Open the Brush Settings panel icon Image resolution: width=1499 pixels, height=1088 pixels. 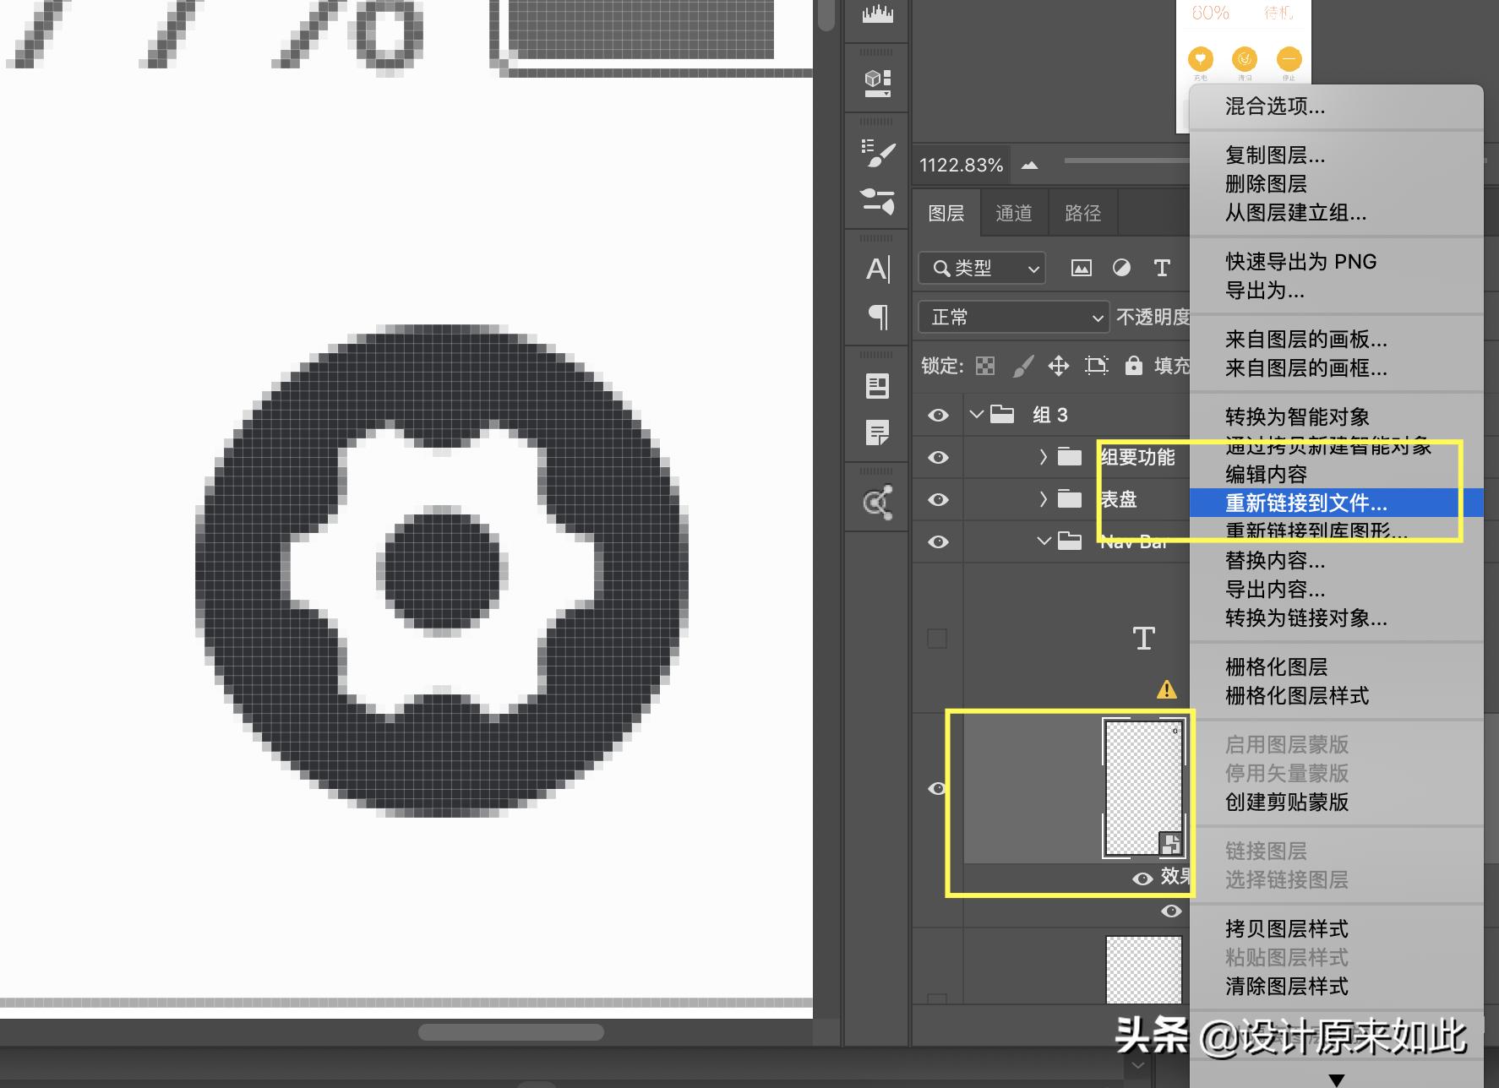click(x=878, y=154)
